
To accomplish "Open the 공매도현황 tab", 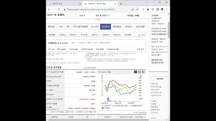I will [140, 27].
